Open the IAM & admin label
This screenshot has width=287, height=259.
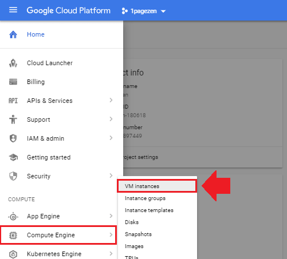pos(45,138)
